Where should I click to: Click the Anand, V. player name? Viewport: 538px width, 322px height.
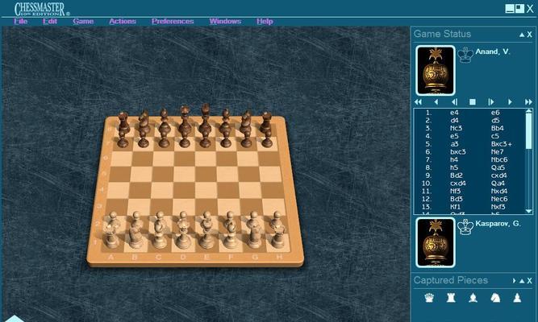click(x=492, y=52)
